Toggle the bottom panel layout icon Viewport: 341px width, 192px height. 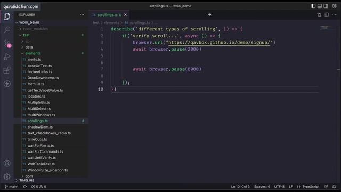(x=320, y=6)
